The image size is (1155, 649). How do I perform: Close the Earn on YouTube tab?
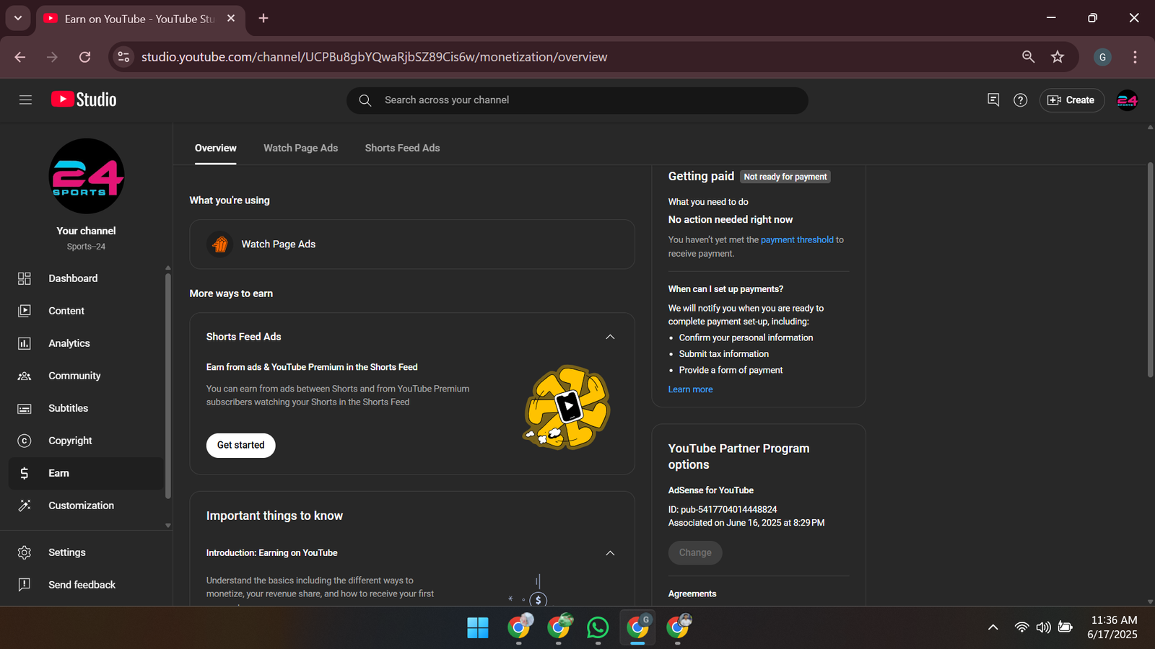(231, 18)
